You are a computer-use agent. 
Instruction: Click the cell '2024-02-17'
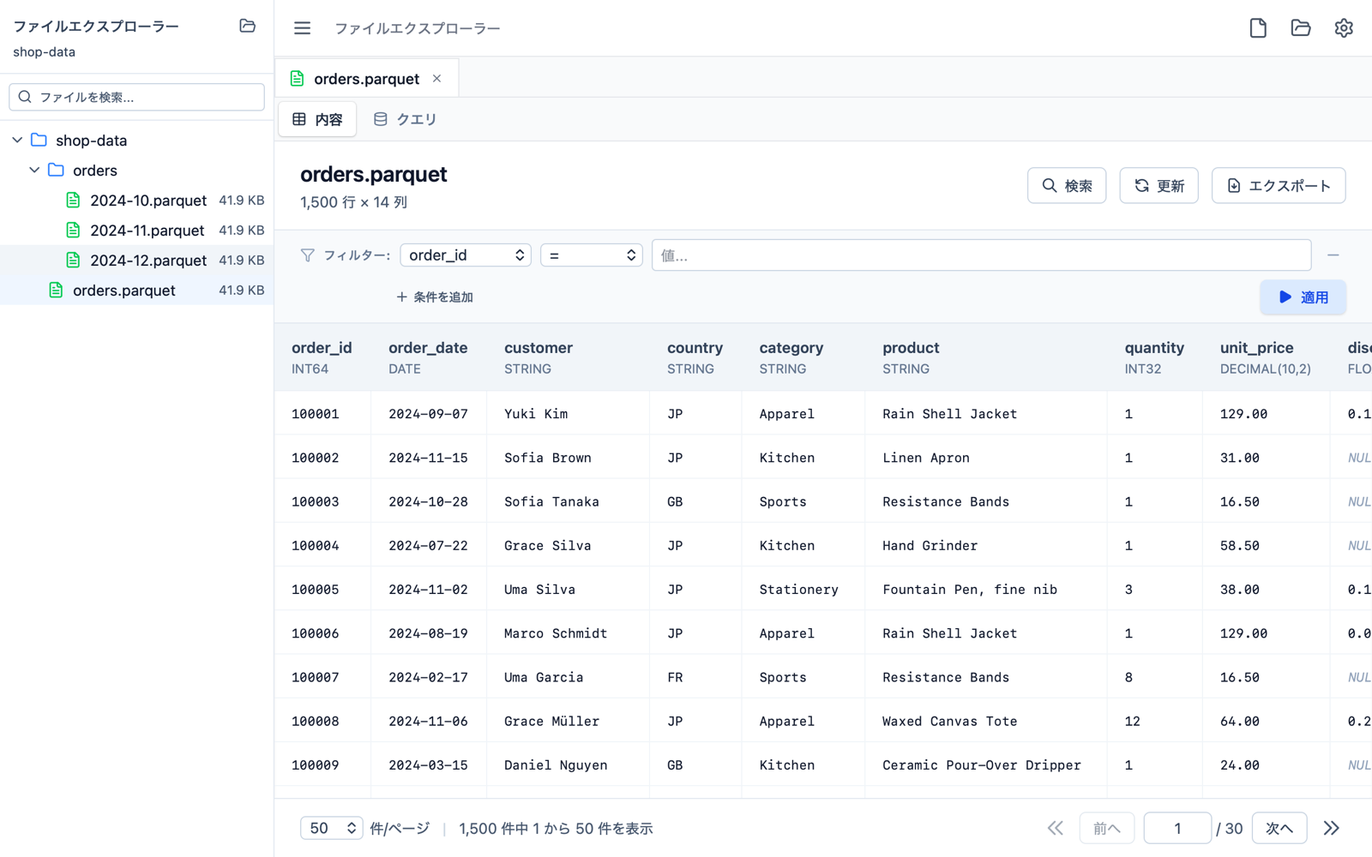[x=428, y=677]
